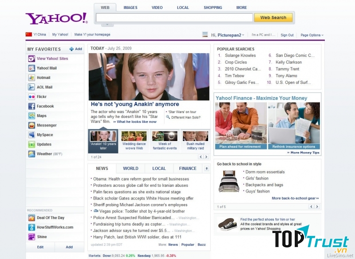Screen dimensions: 355x259
Task: Open the MySpace icon
Action: [32, 134]
